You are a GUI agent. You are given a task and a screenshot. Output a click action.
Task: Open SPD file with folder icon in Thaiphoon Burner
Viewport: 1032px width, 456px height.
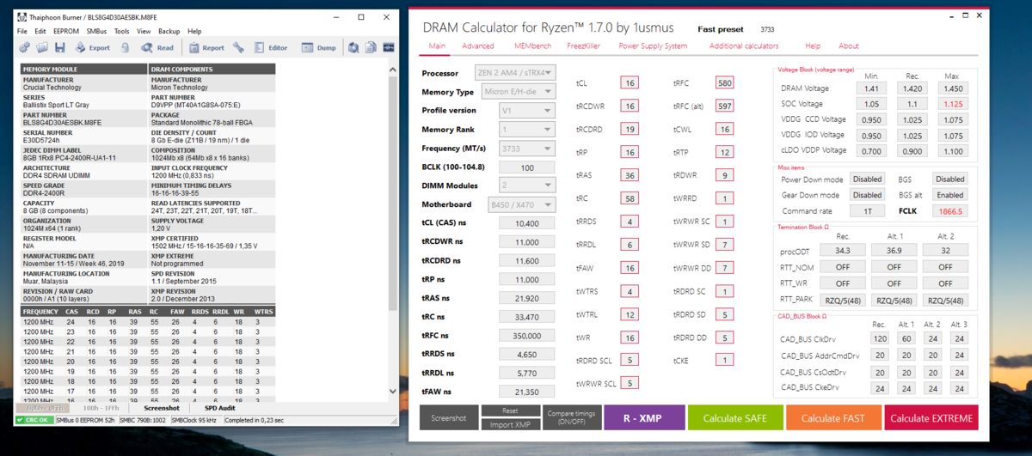(x=42, y=48)
